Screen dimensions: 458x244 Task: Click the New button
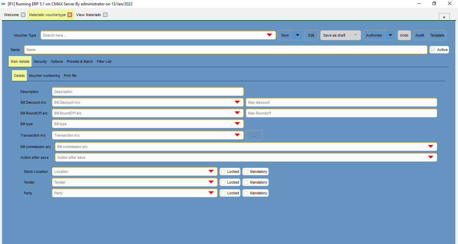click(285, 35)
